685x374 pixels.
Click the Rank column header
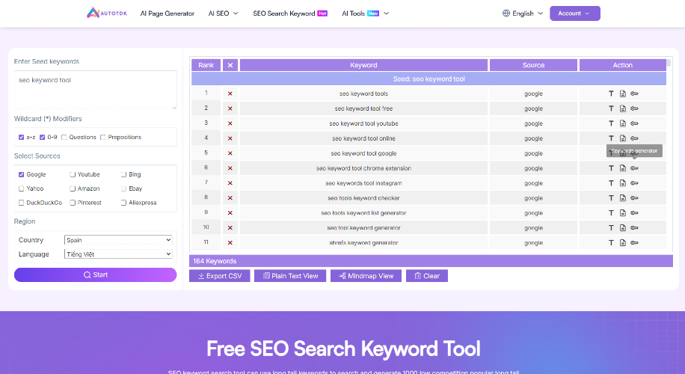pos(206,65)
